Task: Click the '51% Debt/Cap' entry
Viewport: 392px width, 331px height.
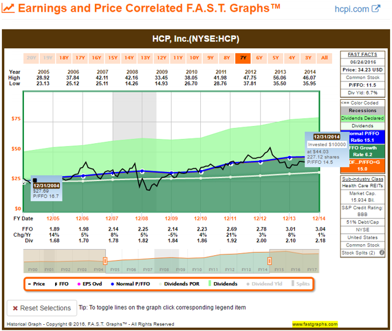Action: [x=362, y=222]
